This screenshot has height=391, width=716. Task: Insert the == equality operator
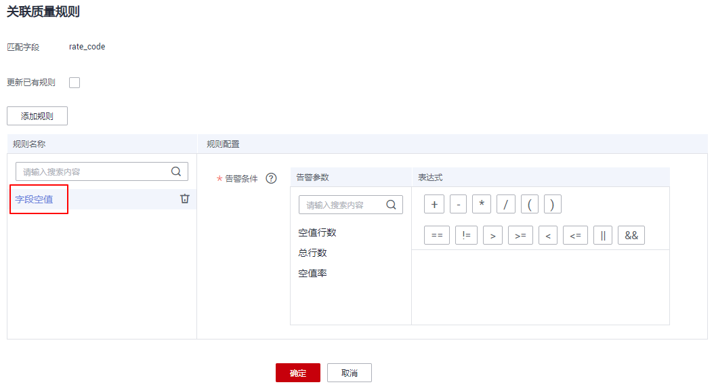437,235
